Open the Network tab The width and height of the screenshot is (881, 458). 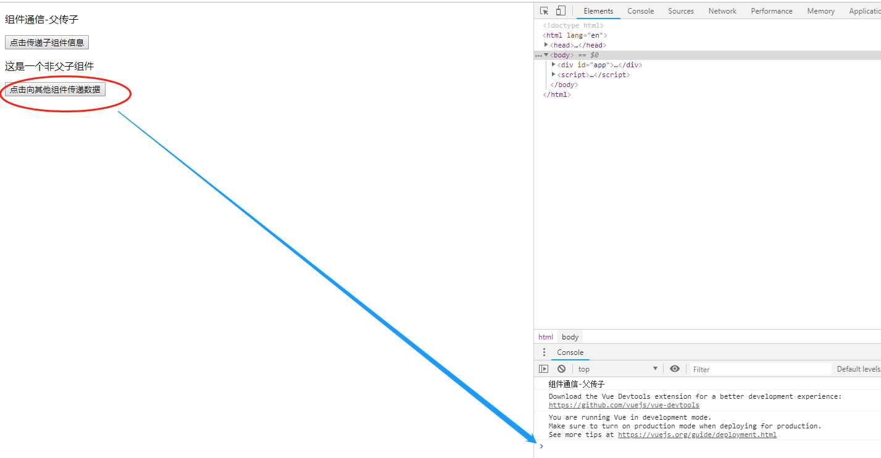722,11
